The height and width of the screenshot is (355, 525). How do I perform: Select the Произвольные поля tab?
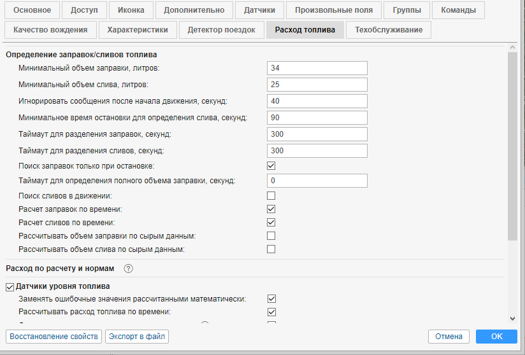[334, 10]
